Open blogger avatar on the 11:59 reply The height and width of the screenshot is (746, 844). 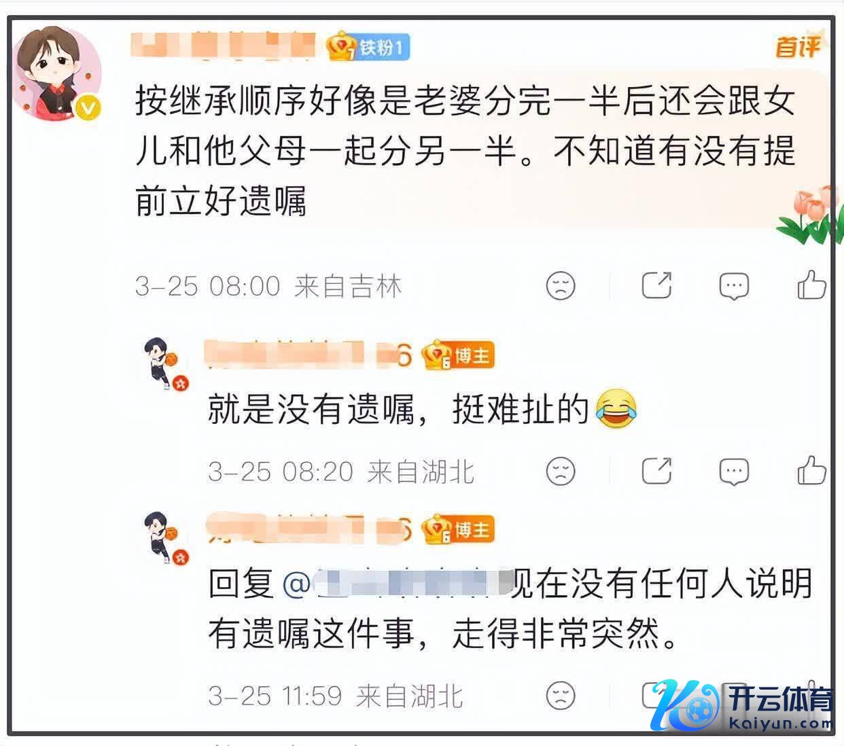tap(166, 537)
